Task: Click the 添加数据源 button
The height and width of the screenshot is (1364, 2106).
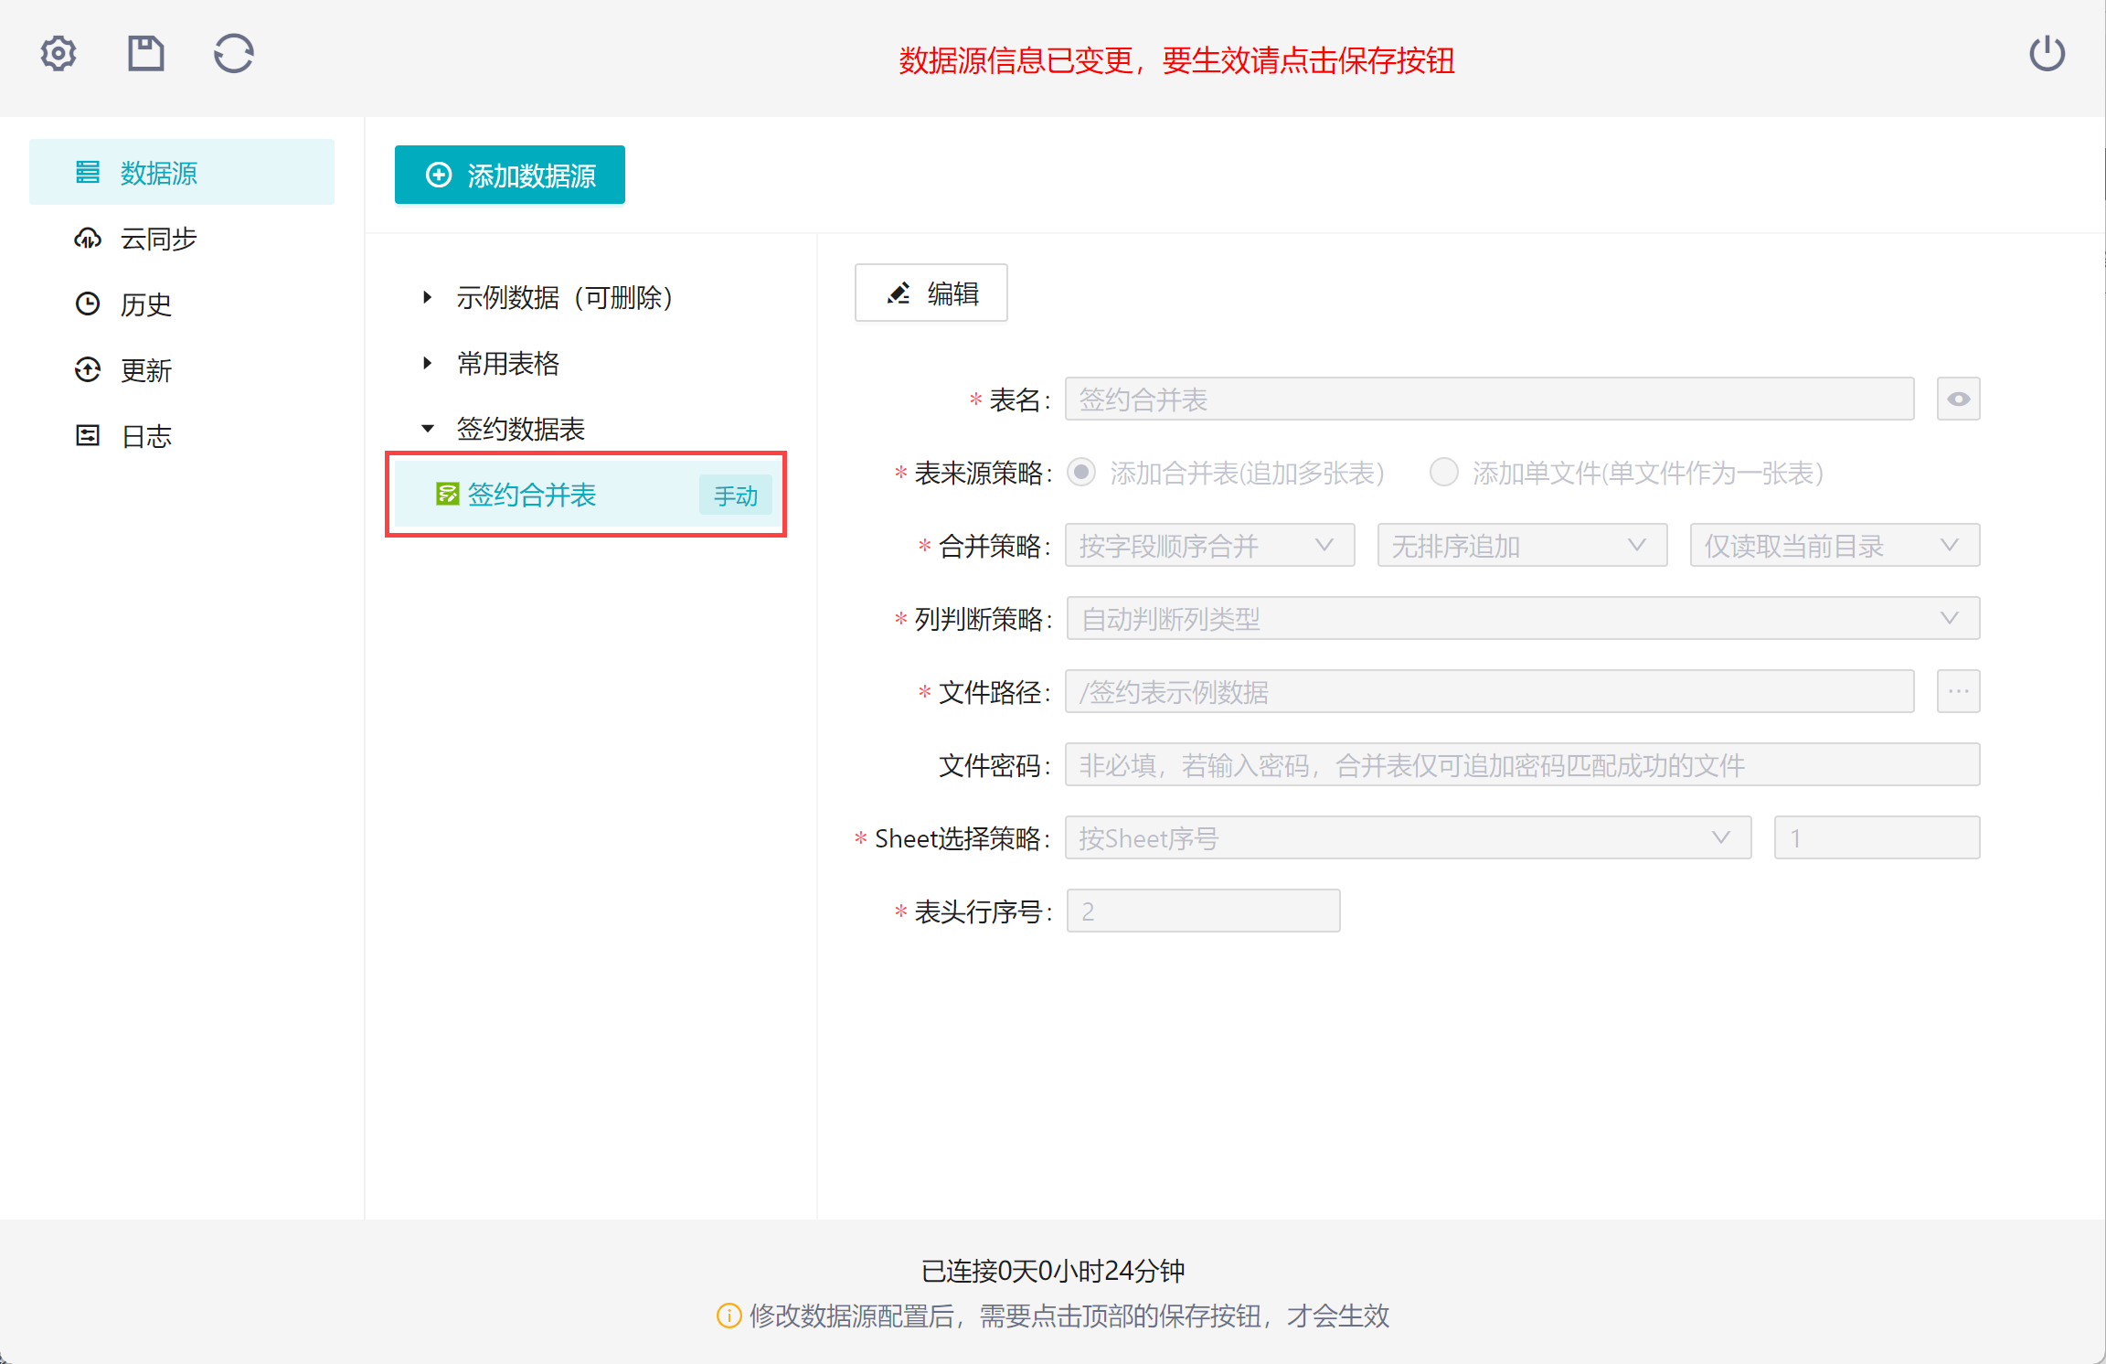Action: (510, 175)
